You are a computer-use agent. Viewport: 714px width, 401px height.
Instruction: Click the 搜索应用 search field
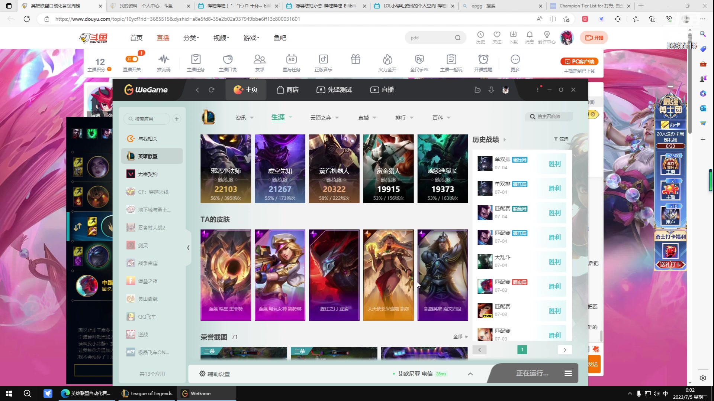pyautogui.click(x=147, y=119)
